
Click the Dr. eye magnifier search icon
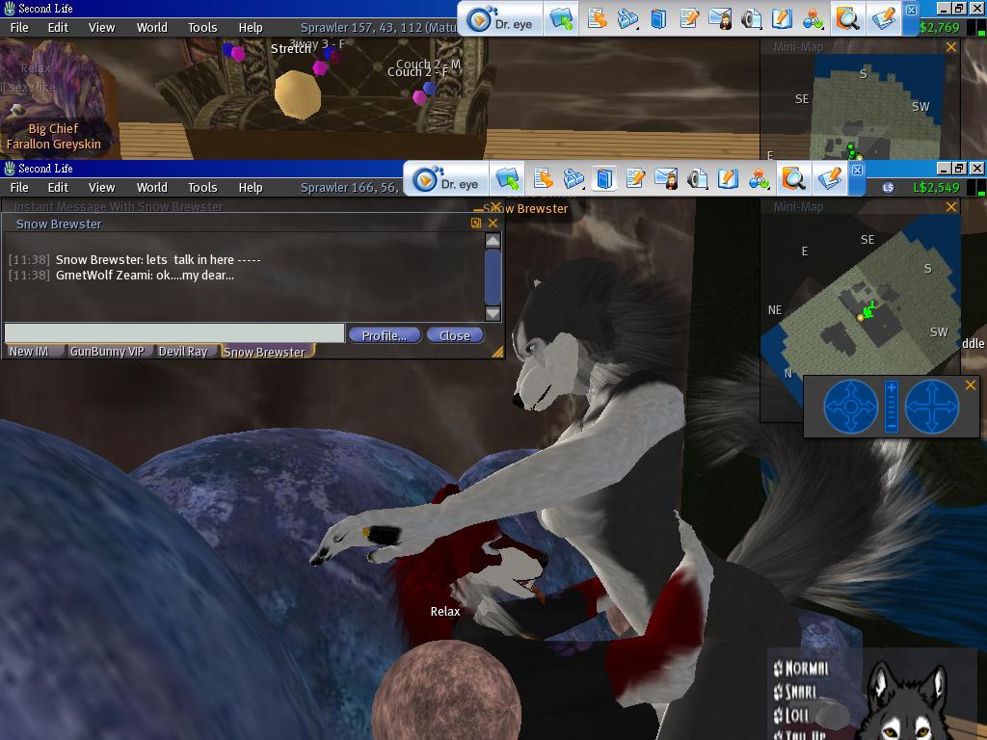793,179
